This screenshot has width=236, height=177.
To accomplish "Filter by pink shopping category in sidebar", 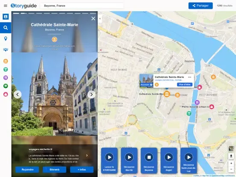I will 6,94.
